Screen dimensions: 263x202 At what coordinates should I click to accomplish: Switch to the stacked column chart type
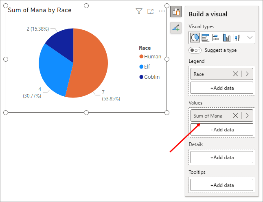tap(237, 38)
